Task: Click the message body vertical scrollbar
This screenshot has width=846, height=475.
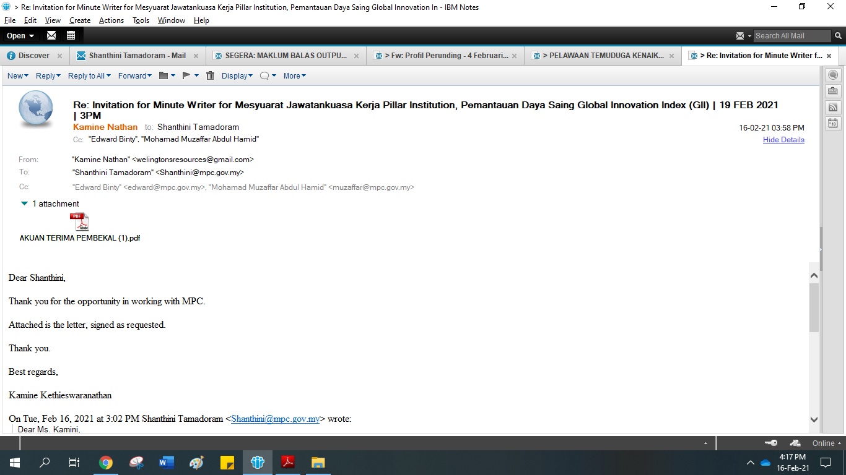Action: click(x=814, y=307)
